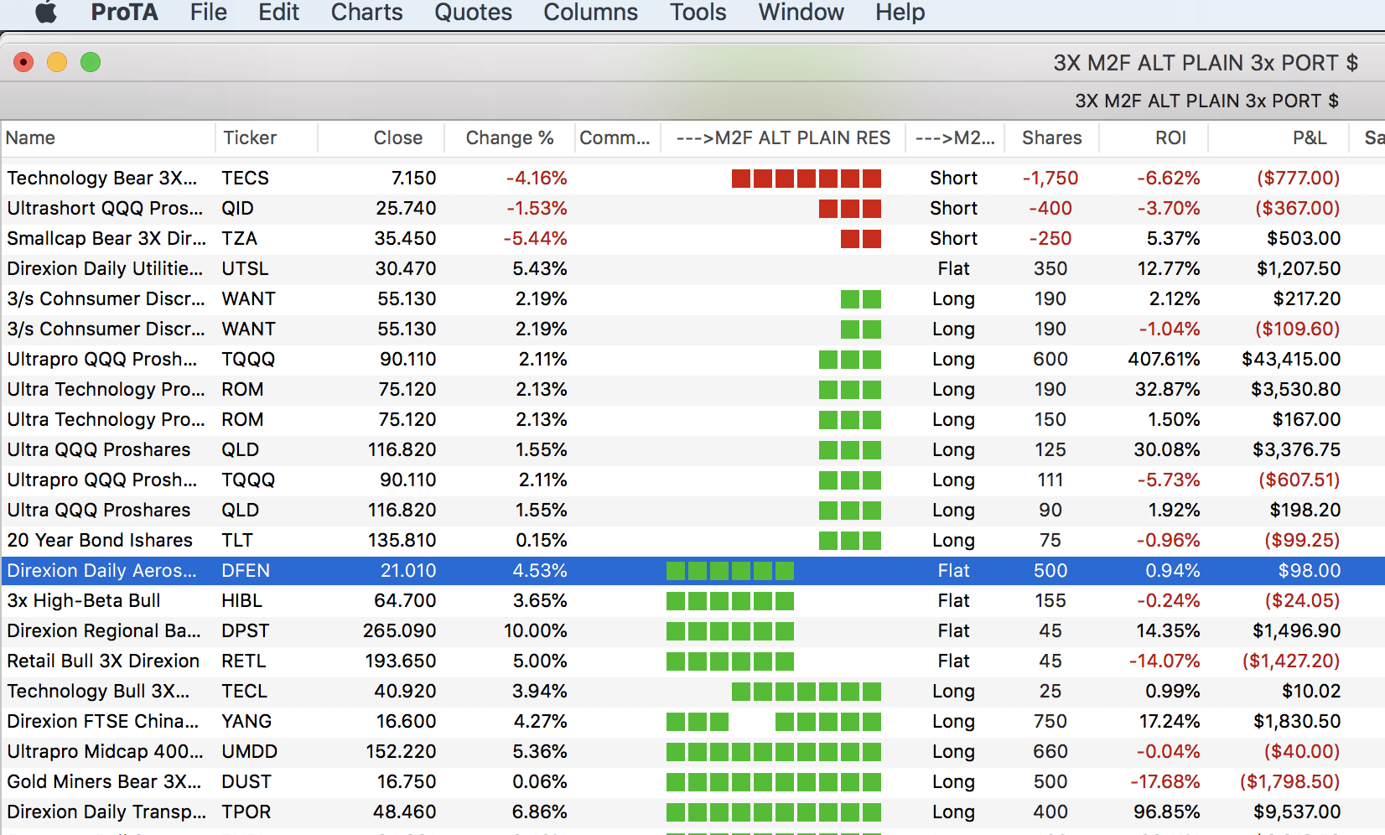
Task: Click the UMDD ticker cell
Action: (249, 752)
